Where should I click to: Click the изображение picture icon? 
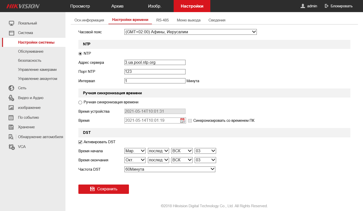11,108
